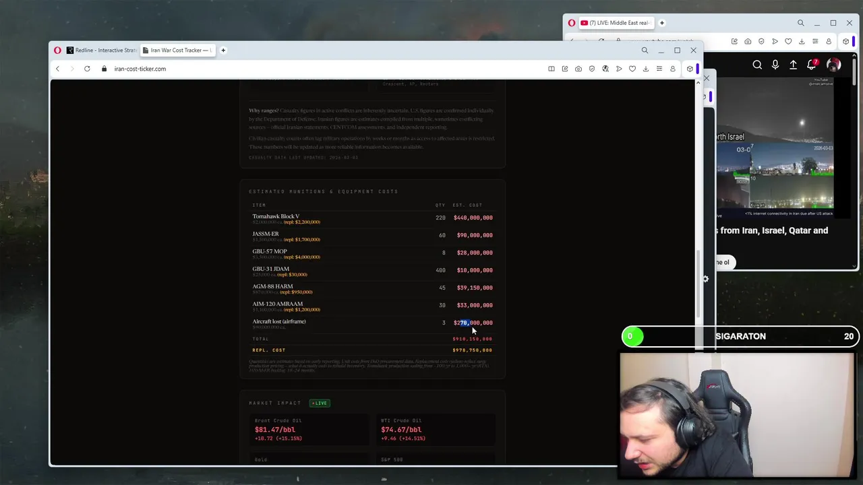
Task: Click the AGM-88 HARM item name
Action: [x=272, y=286]
